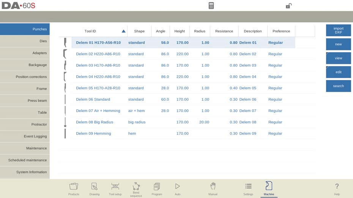This screenshot has height=198, width=353.
Task: Select the Punches tab
Action: click(25, 29)
